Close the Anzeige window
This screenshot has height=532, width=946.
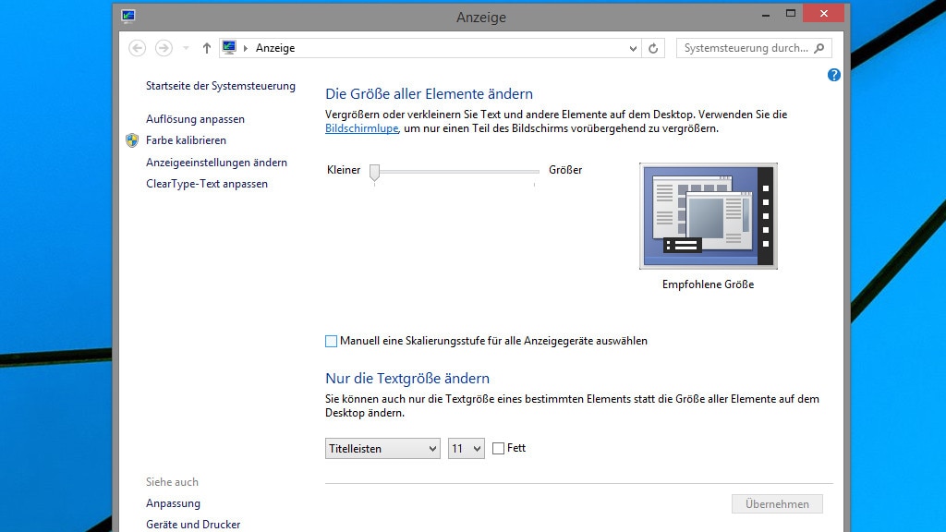(823, 13)
